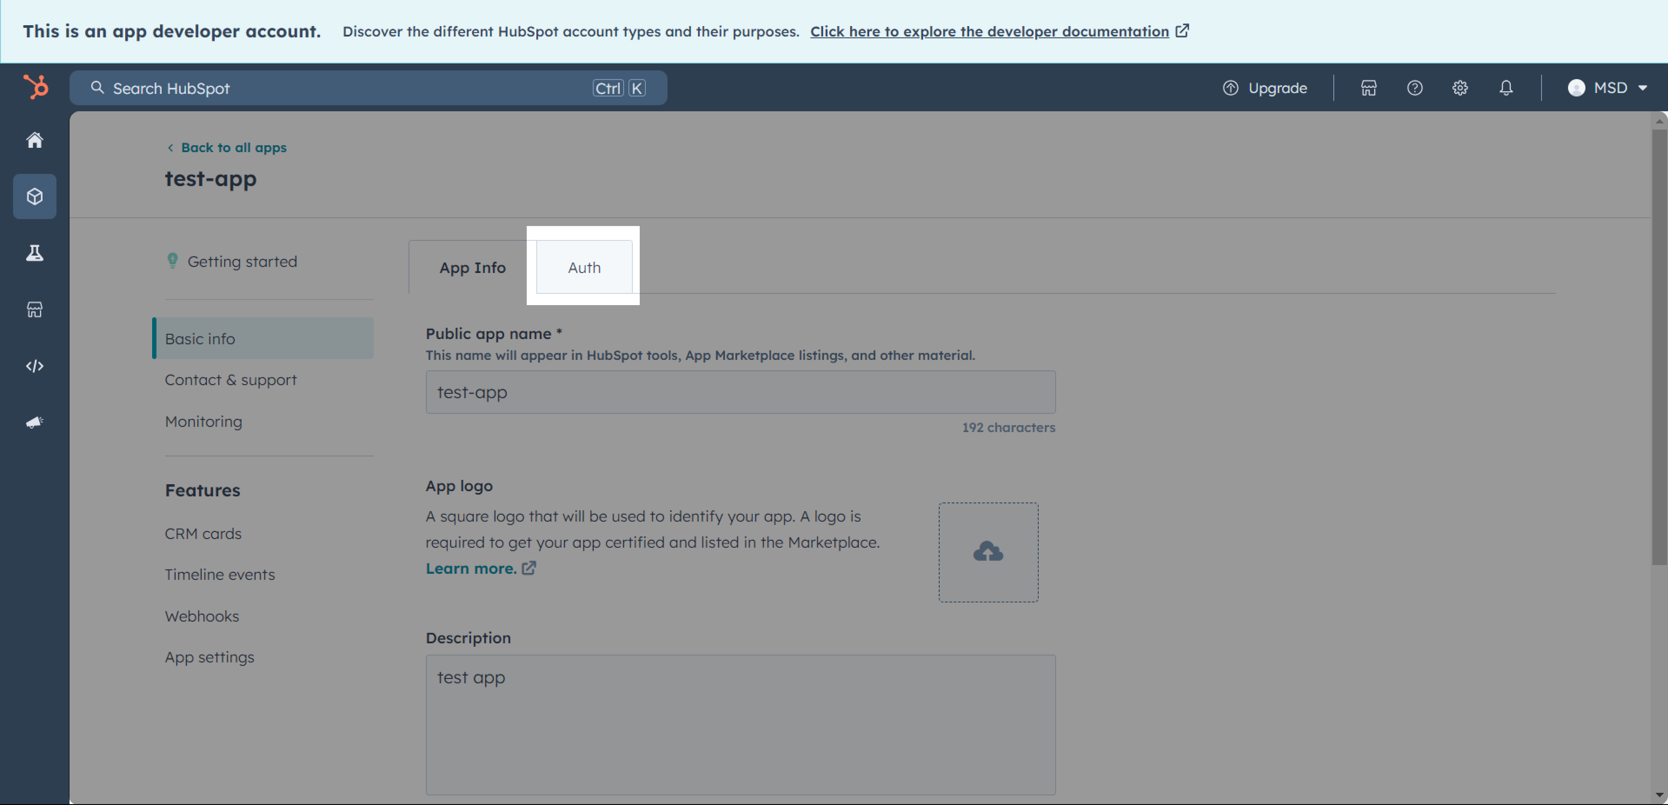This screenshot has width=1668, height=805.
Task: Select Webhooks in the Features list
Action: click(201, 616)
